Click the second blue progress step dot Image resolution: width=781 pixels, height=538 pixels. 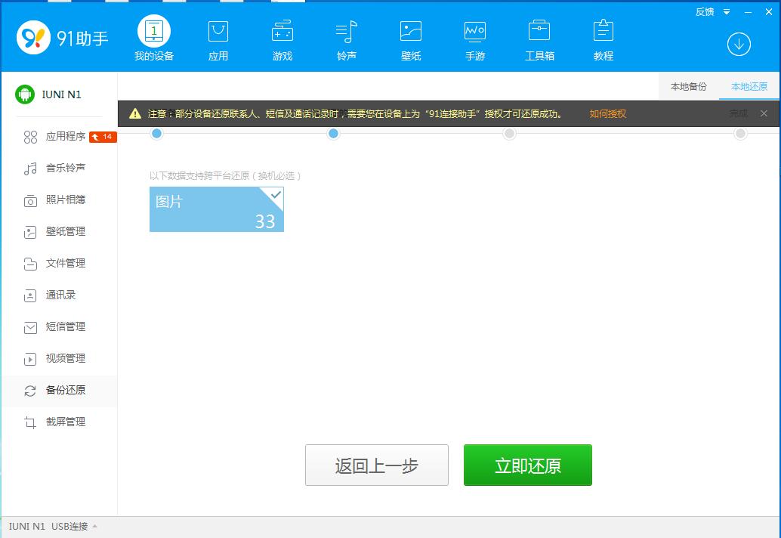pos(333,133)
